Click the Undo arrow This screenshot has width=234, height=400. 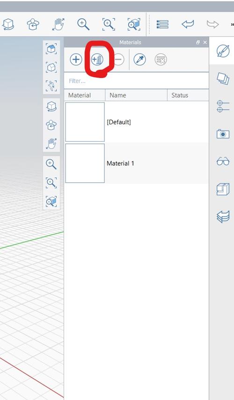tap(188, 24)
